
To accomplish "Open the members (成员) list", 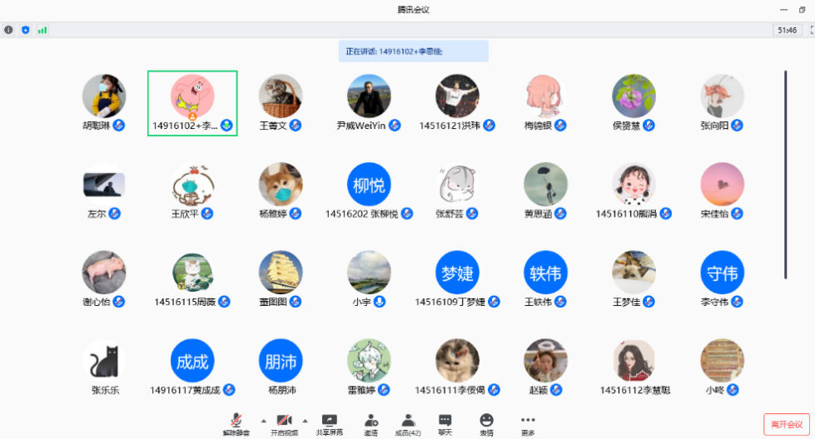I will click(x=408, y=424).
